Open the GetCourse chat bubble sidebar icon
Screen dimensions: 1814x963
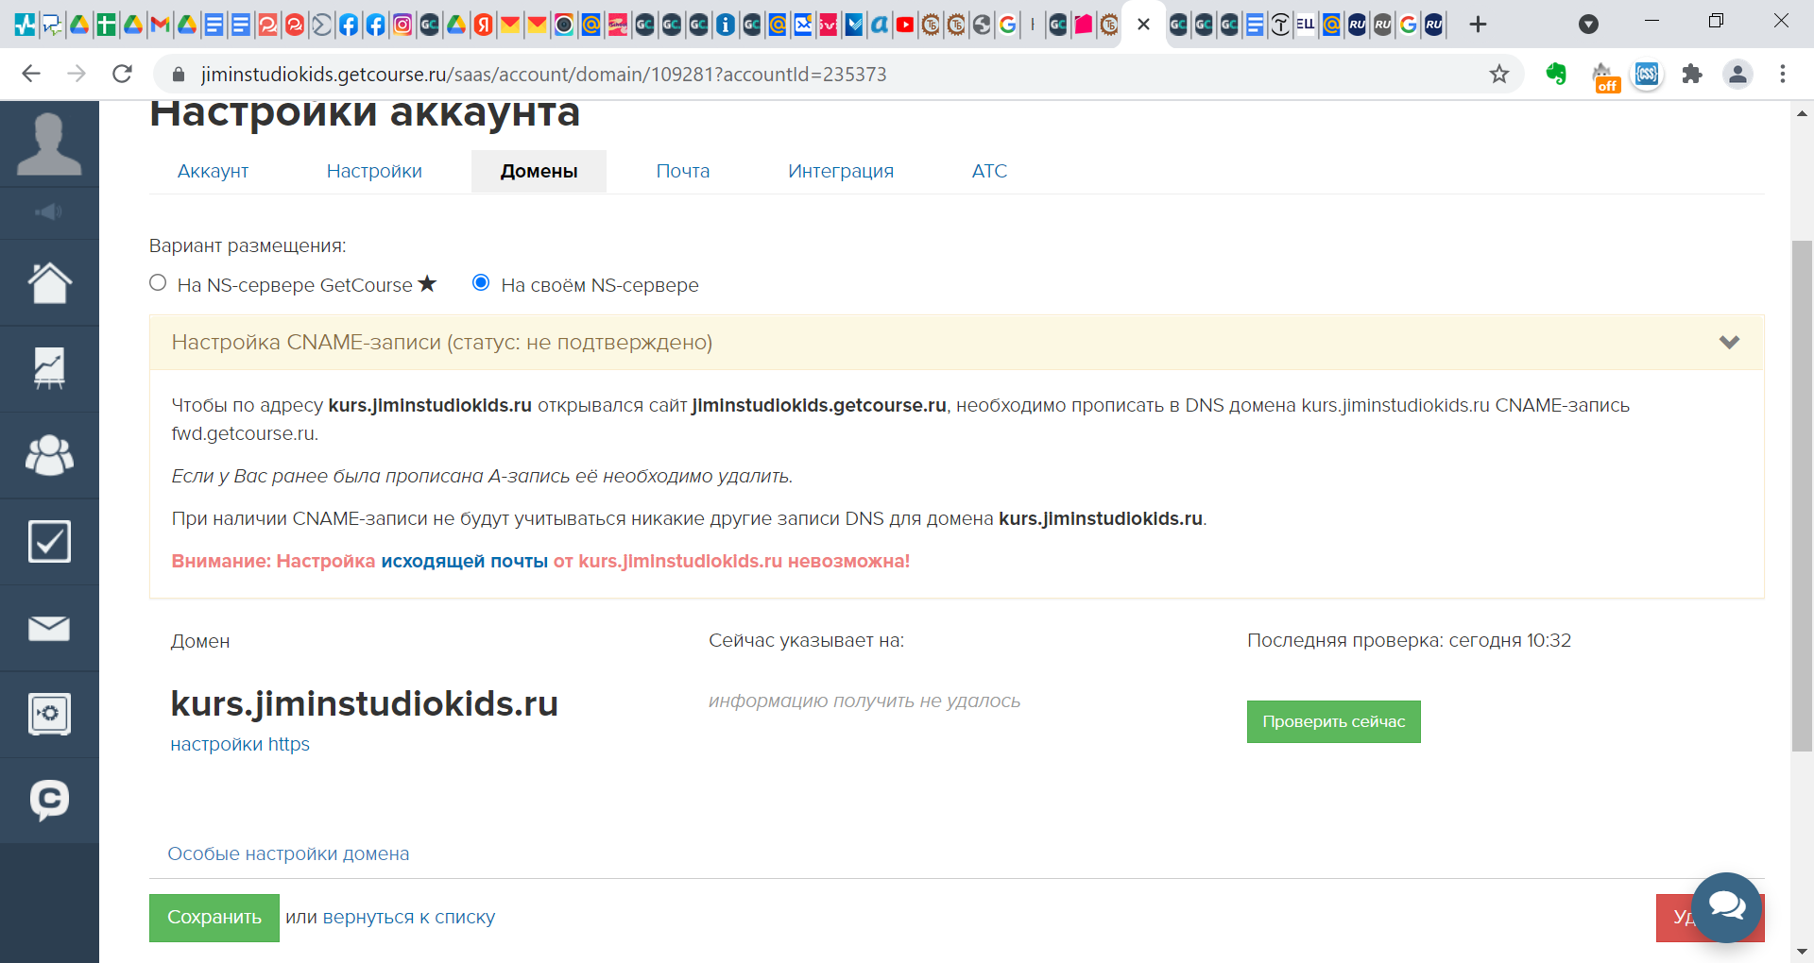[49, 800]
